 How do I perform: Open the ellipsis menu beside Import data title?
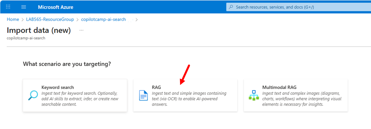tap(81, 30)
